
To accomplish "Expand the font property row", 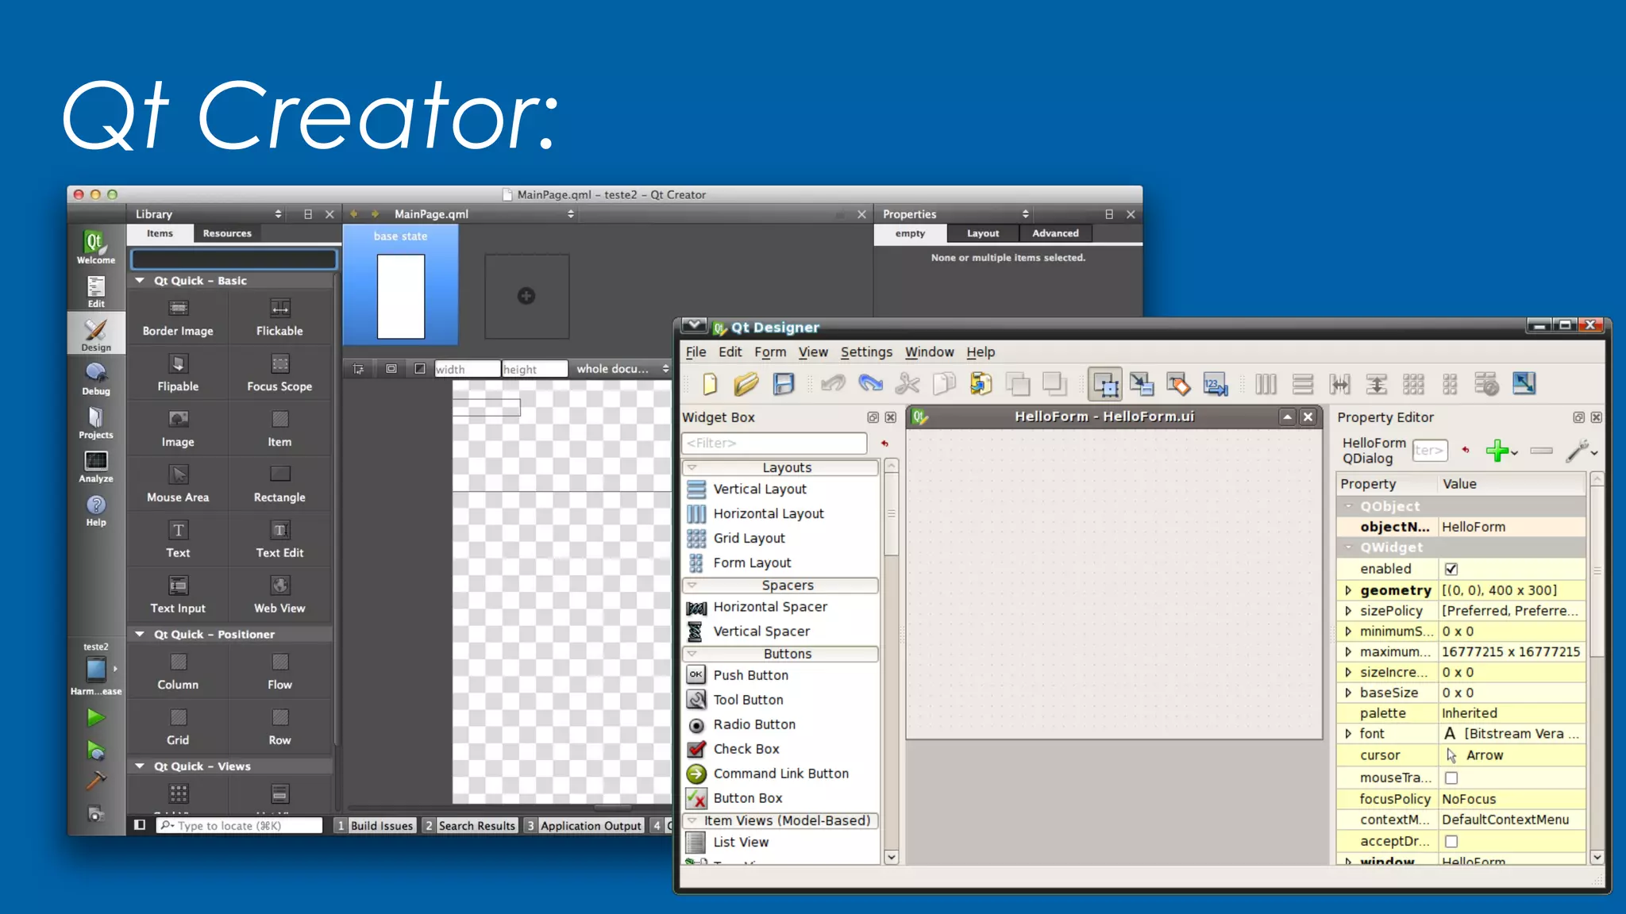I will [1347, 734].
